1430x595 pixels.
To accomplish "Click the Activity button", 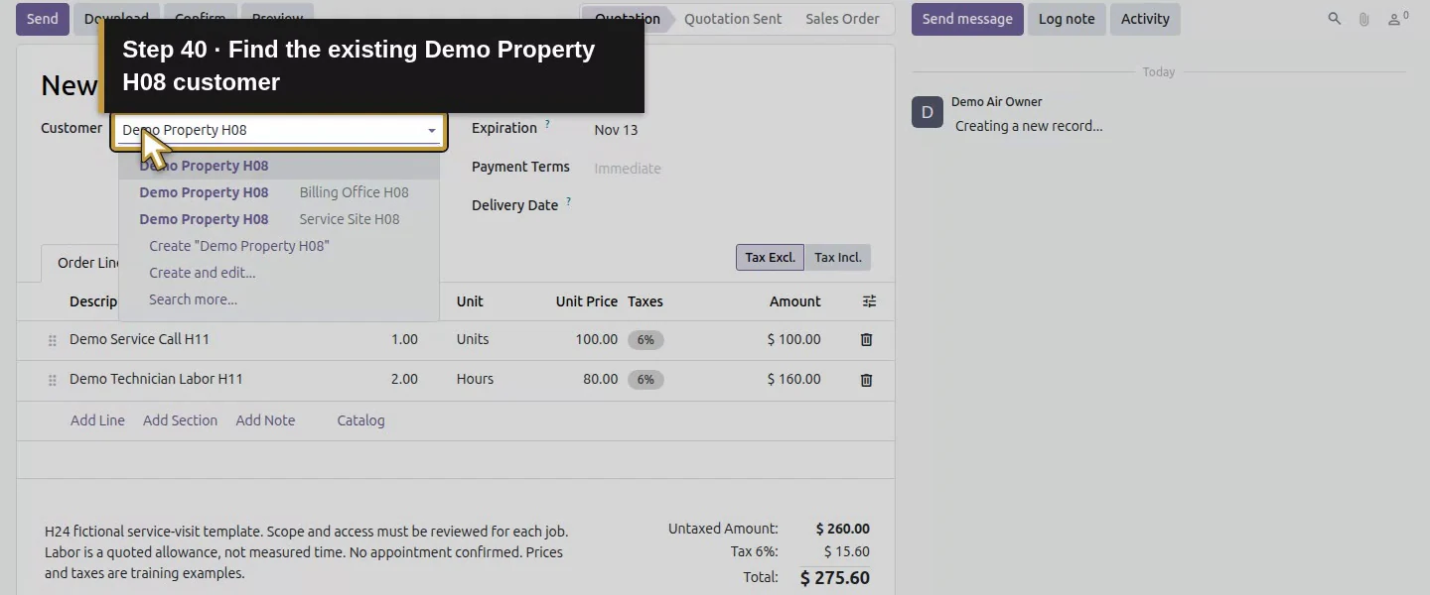I will [x=1145, y=19].
